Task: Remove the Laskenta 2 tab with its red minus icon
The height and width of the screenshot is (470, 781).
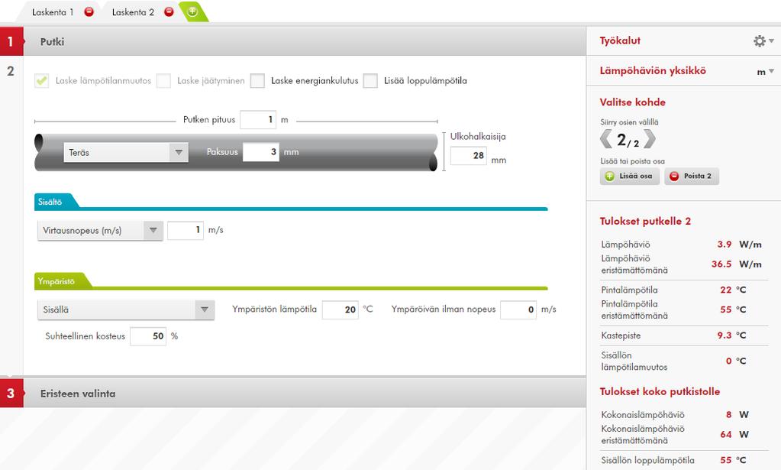Action: 169,12
